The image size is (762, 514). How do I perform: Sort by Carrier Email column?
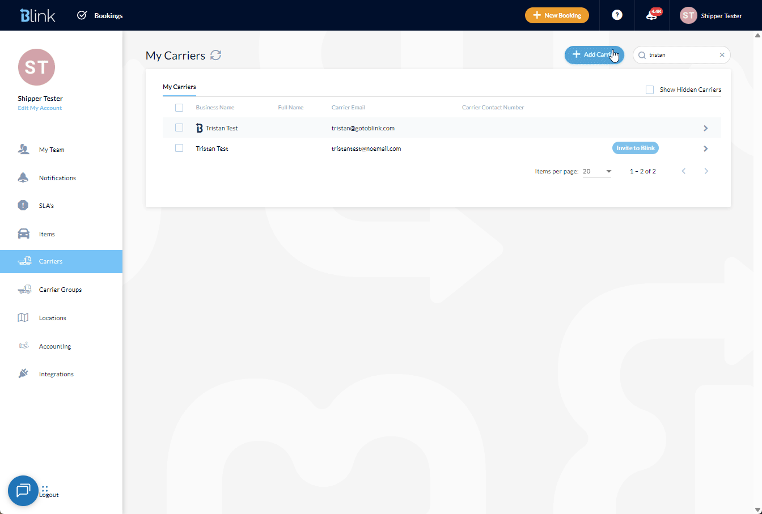[348, 107]
